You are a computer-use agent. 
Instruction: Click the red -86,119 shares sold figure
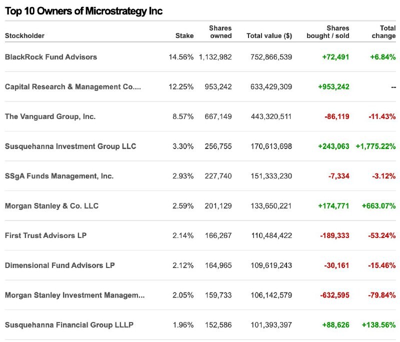(x=336, y=116)
